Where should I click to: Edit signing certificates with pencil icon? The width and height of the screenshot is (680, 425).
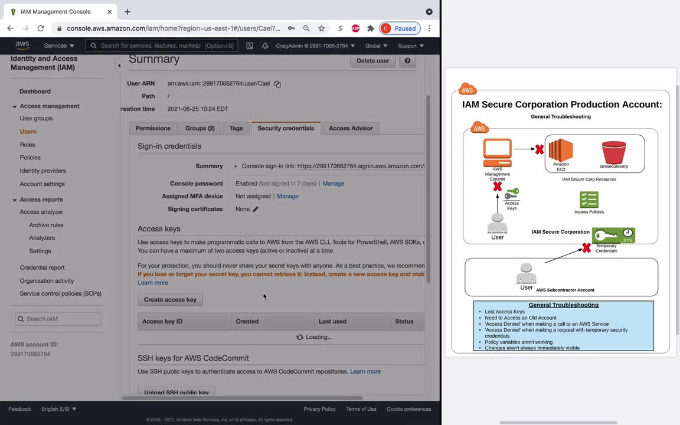click(256, 209)
